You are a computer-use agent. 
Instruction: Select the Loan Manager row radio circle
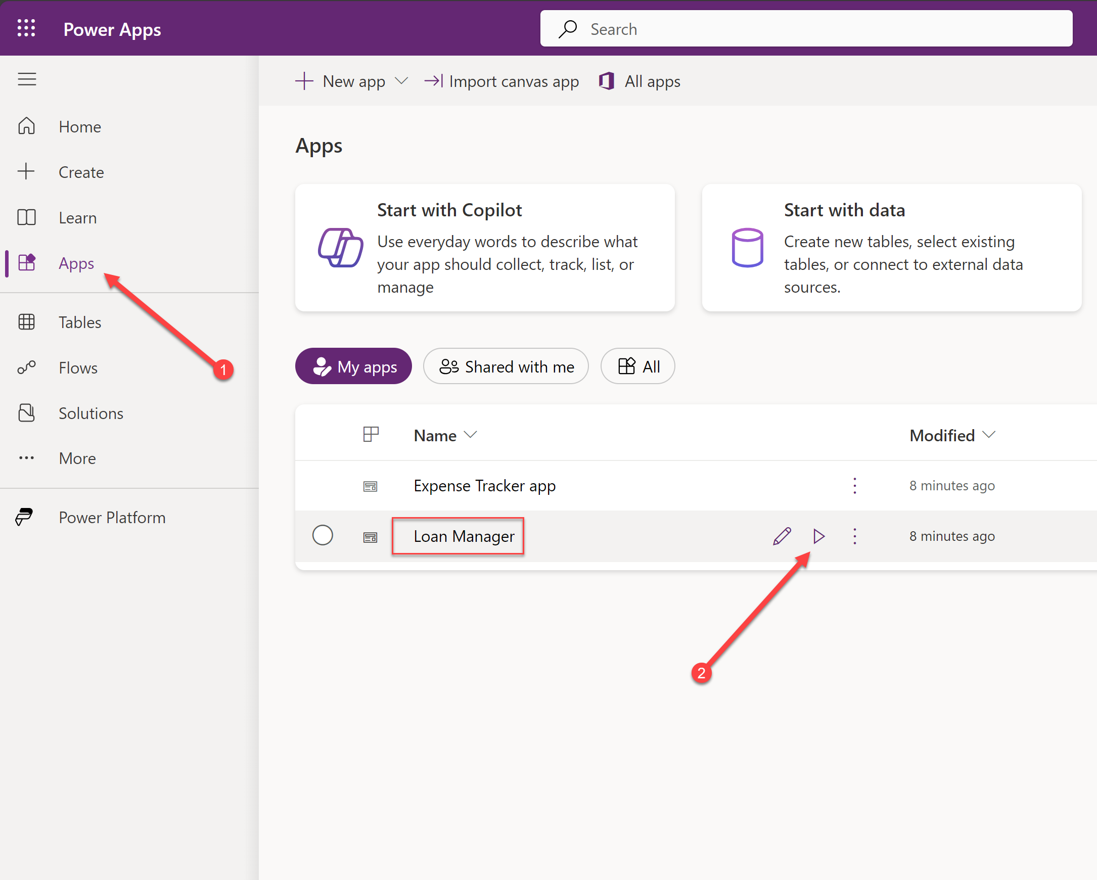pos(323,535)
